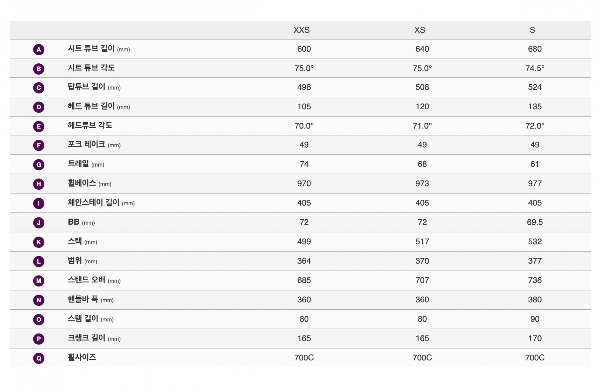The width and height of the screenshot is (600, 391).
Task: Click the XXS size column header
Action: coord(302,30)
